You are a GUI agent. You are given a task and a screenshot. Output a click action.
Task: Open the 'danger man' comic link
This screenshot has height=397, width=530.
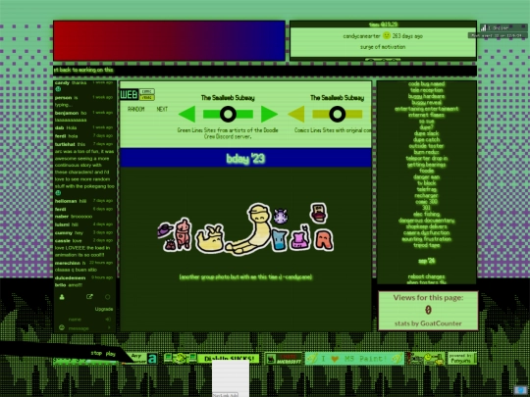426,176
